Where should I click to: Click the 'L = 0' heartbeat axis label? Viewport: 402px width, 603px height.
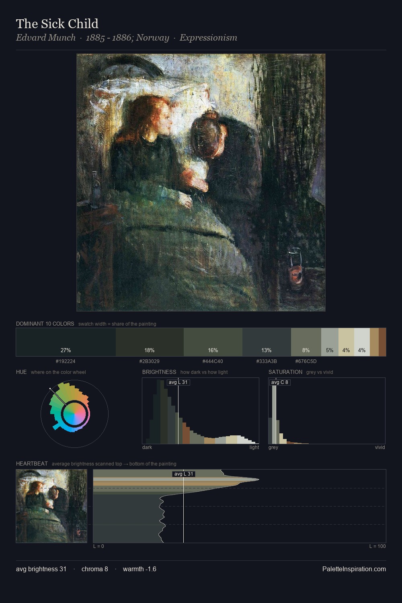click(x=98, y=546)
